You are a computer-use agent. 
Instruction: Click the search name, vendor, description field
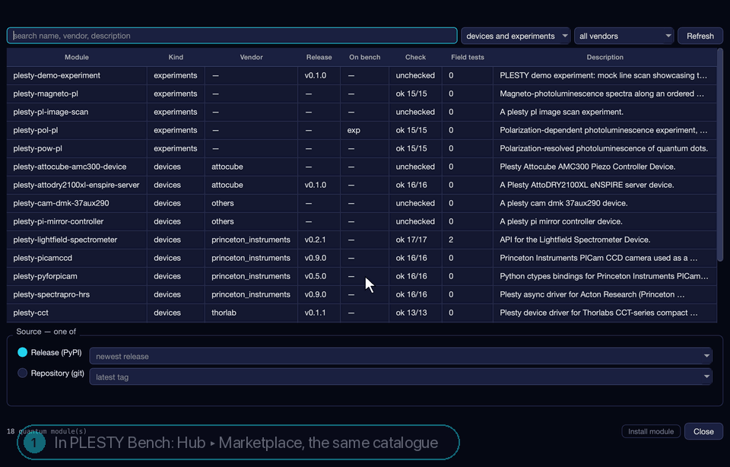[232, 36]
